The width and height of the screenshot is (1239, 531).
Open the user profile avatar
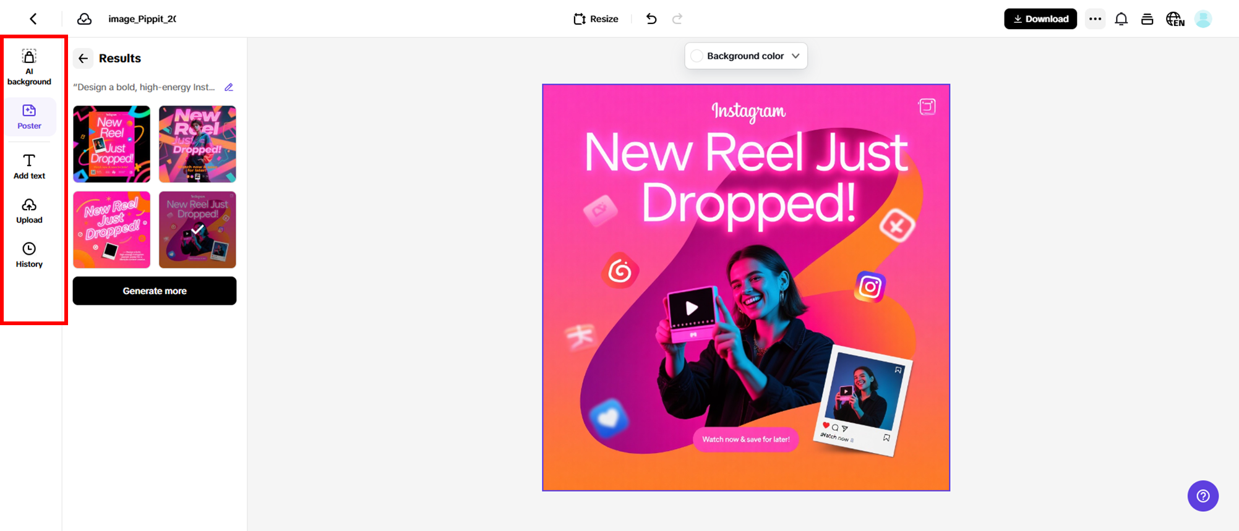[x=1203, y=19]
